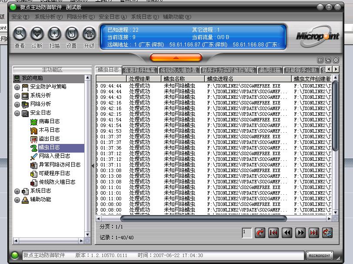
Task: Jump to the last page of records
Action: tap(314, 233)
